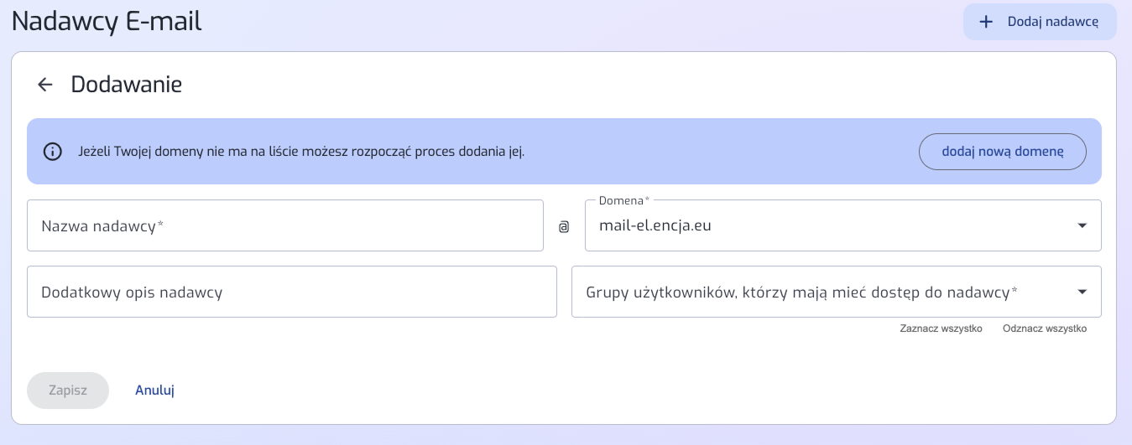This screenshot has width=1132, height=445.
Task: Click the plus icon in Dodaj nadawcę
Action: pos(986,22)
